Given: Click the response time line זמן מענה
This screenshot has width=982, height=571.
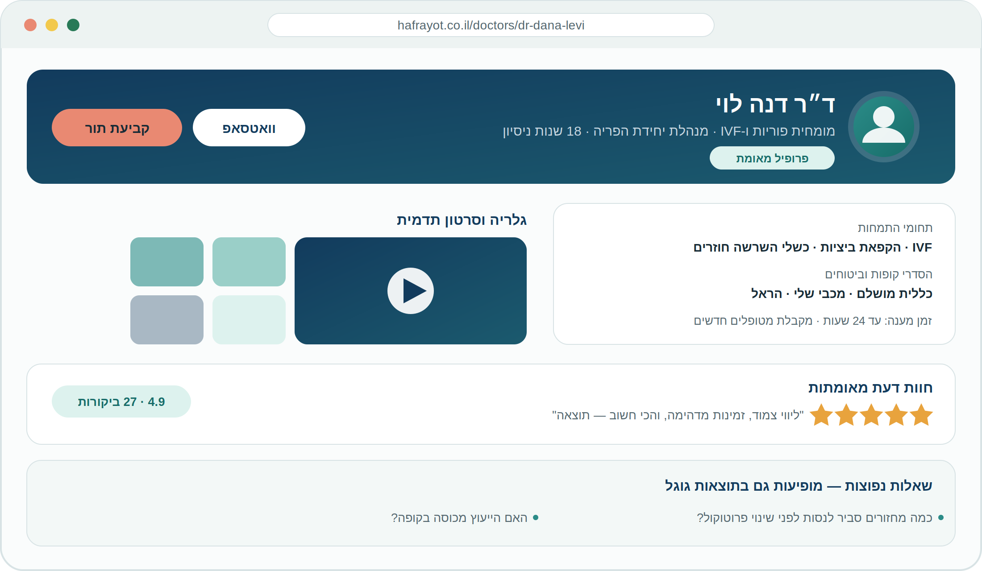Looking at the screenshot, I should click(x=813, y=321).
